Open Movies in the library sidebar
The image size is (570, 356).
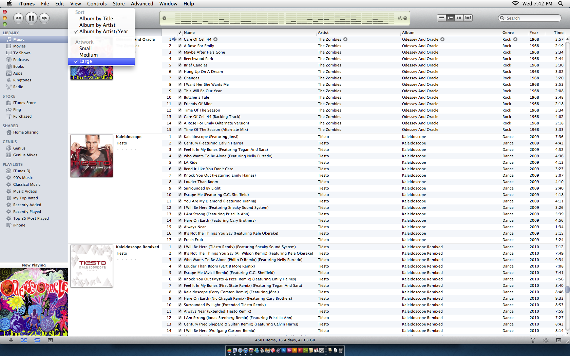pyautogui.click(x=19, y=46)
